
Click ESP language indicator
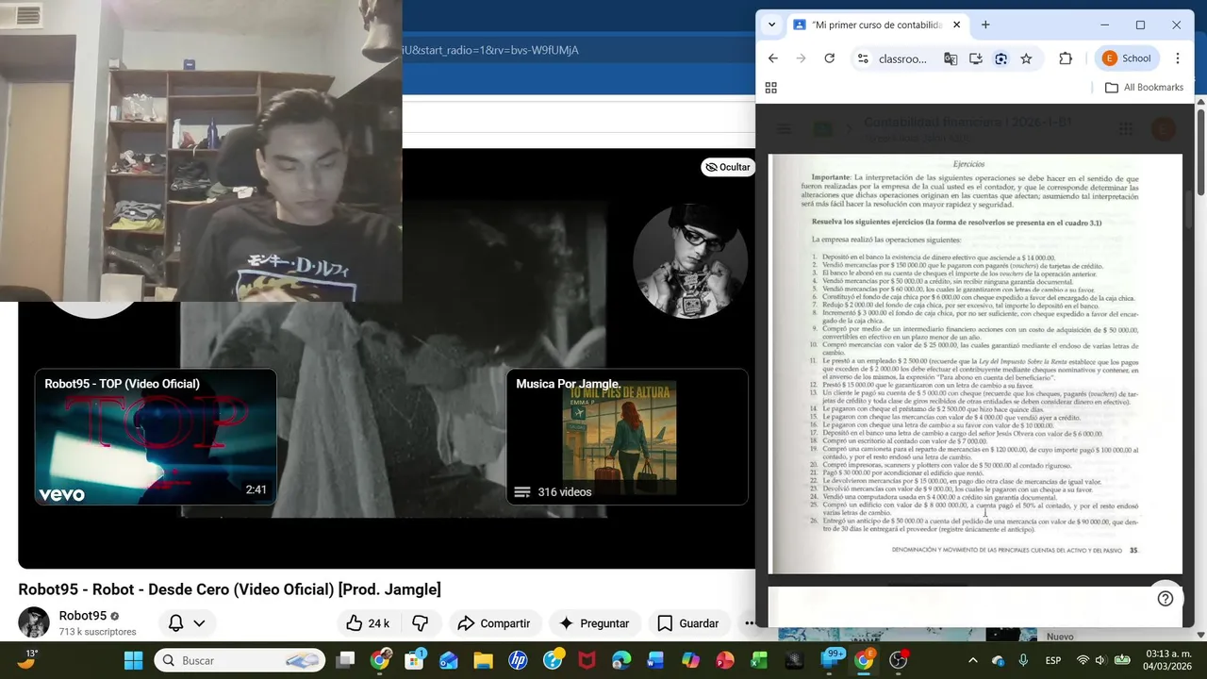coord(1053,660)
